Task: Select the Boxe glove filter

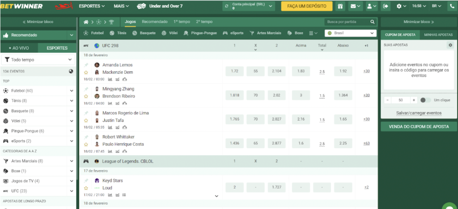Action: coord(295,33)
